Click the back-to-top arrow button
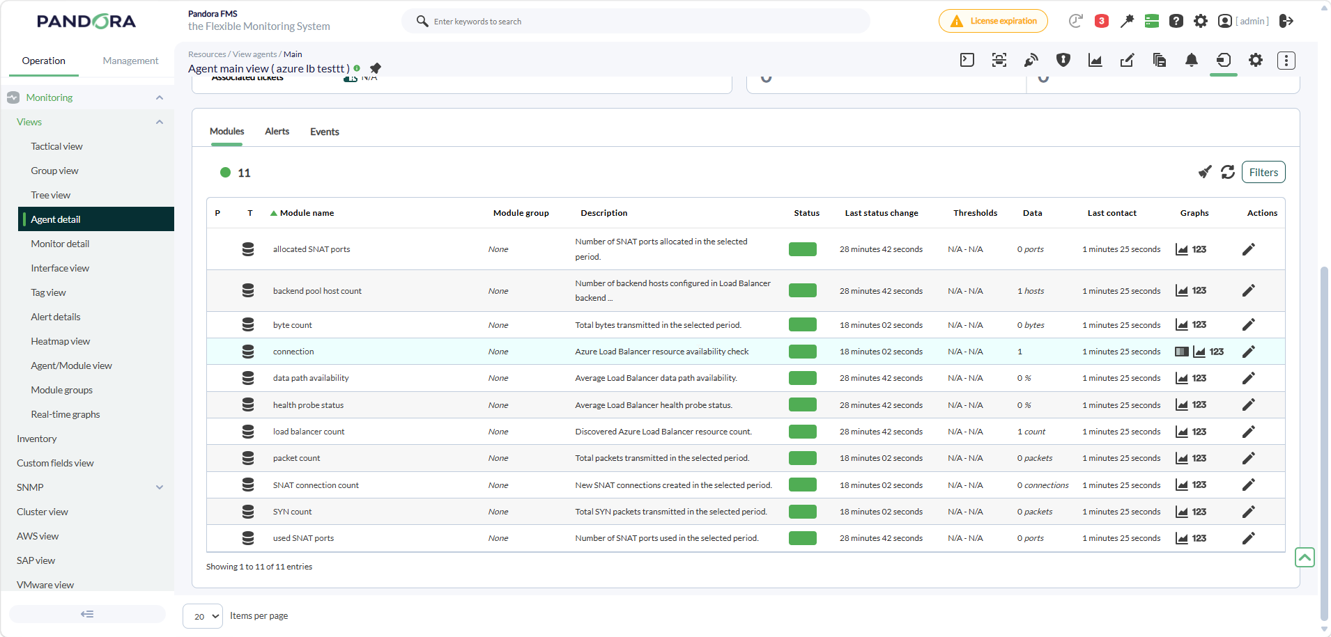The height and width of the screenshot is (637, 1331). click(1305, 557)
